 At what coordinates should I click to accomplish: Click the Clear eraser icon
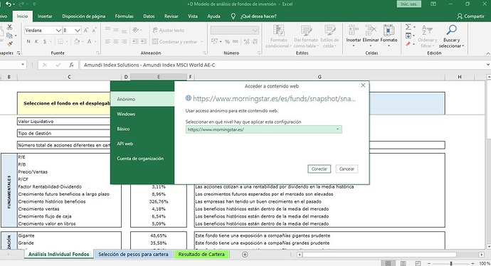point(408,44)
